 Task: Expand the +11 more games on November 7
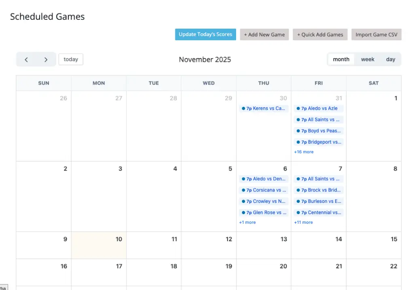pyautogui.click(x=303, y=222)
